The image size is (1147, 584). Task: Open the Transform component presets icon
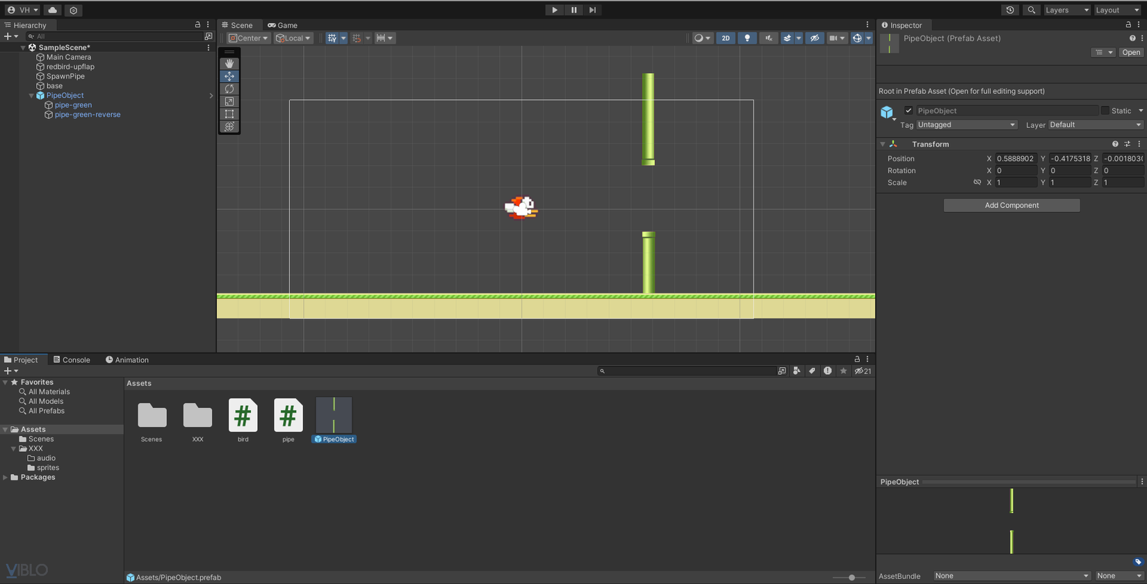coord(1127,144)
